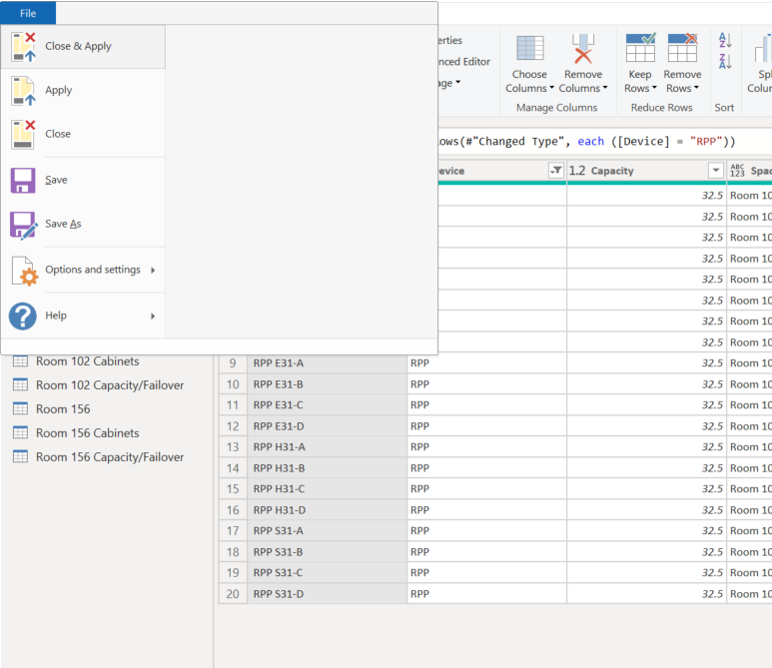Click the Choose Columns icon
The image size is (772, 668).
coord(529,48)
